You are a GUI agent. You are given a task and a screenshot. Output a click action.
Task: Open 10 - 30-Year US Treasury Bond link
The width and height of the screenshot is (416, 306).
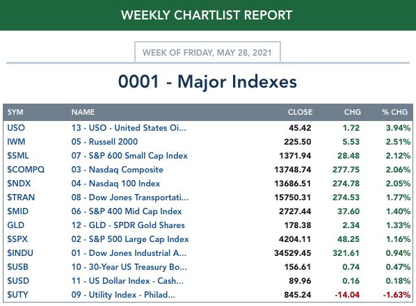pos(129,267)
